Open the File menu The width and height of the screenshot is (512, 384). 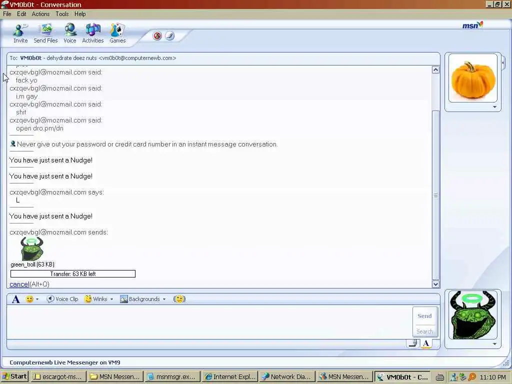pyautogui.click(x=7, y=13)
